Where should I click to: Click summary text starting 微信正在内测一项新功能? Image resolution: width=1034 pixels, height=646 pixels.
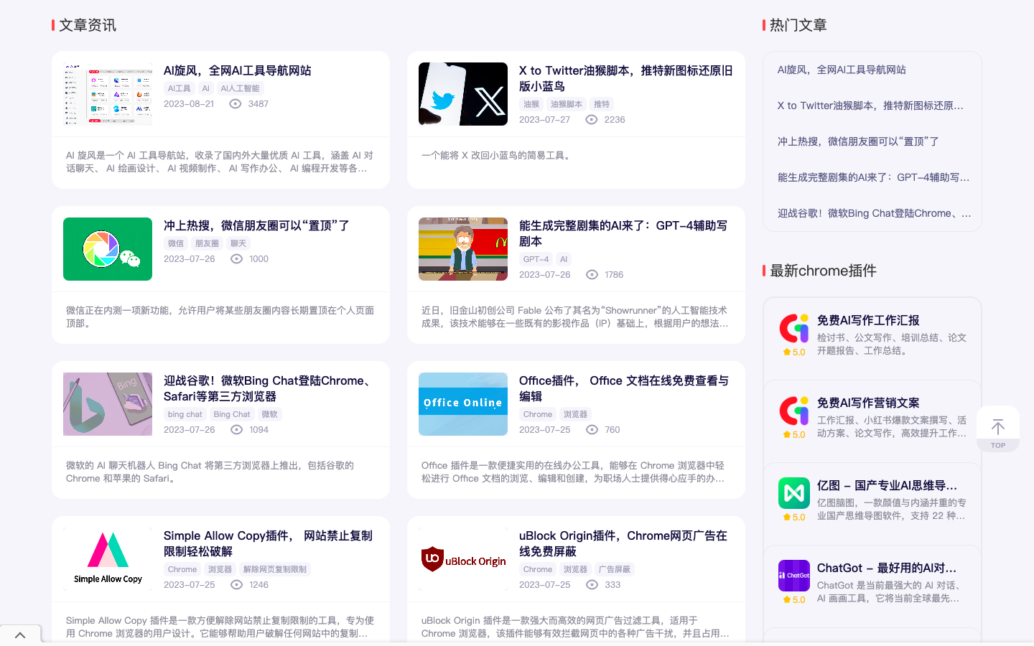coord(220,317)
